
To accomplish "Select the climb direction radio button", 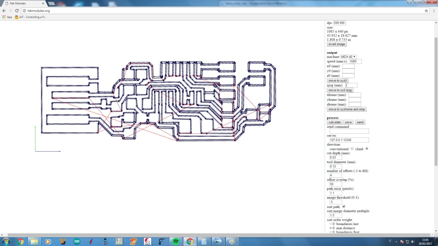I will click(x=367, y=149).
